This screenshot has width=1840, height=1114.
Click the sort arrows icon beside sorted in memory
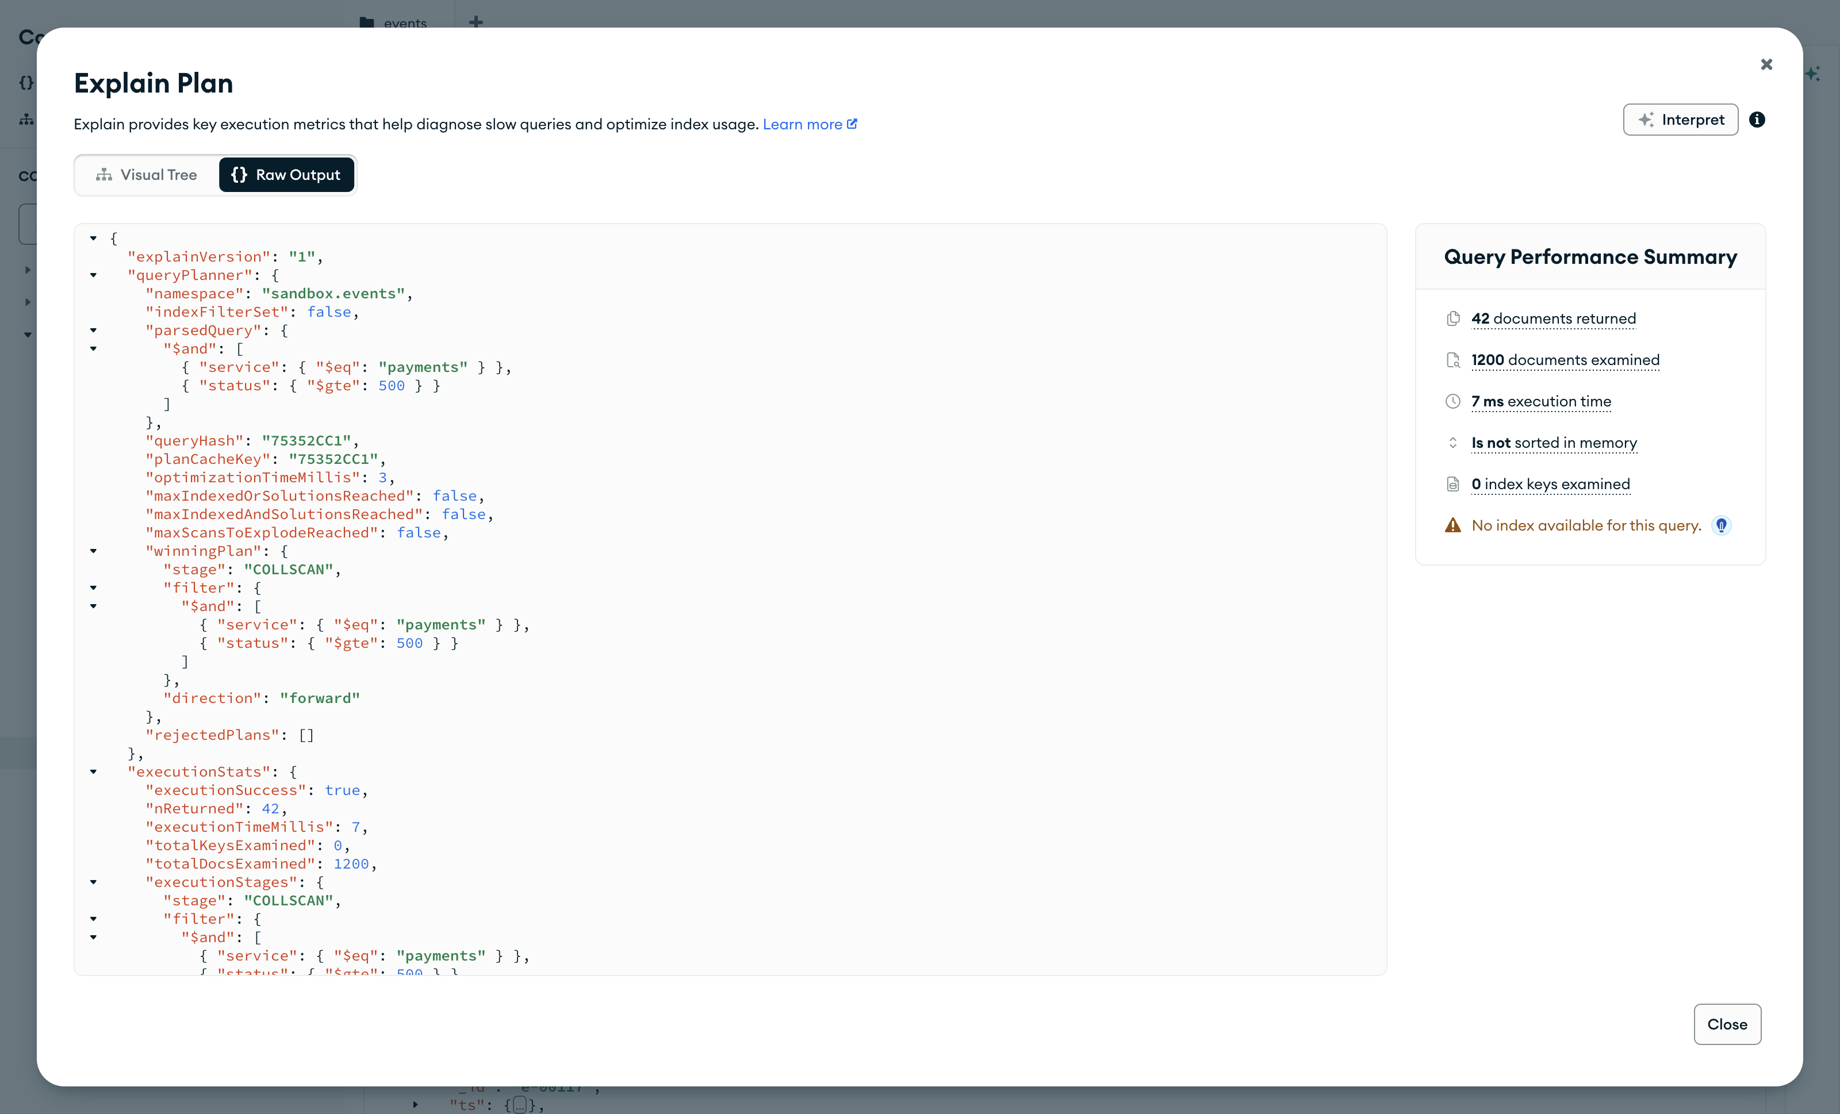pos(1452,443)
